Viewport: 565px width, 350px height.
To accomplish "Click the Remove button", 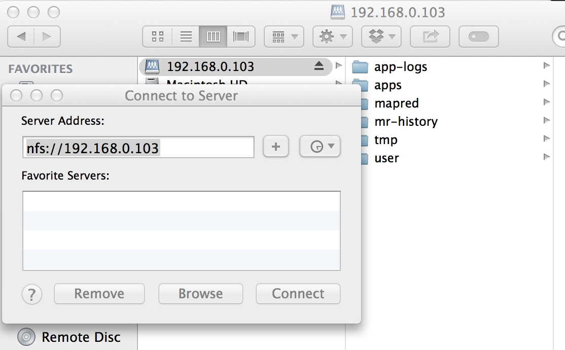I will pos(99,294).
